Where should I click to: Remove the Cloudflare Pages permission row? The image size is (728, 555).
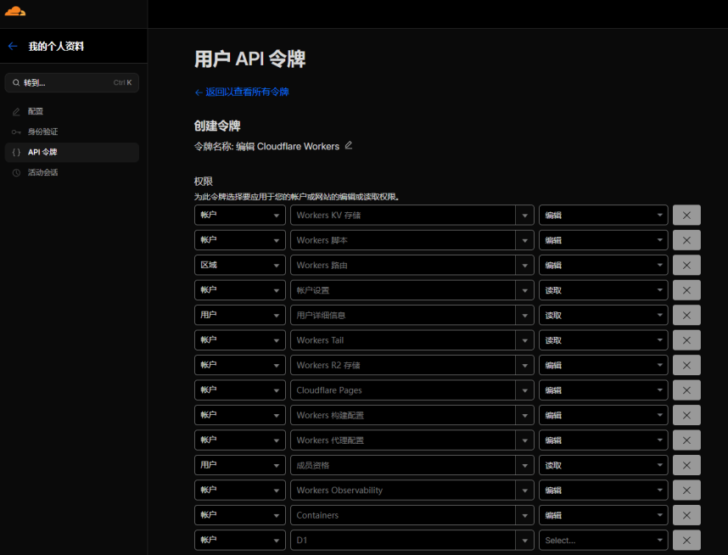(686, 390)
